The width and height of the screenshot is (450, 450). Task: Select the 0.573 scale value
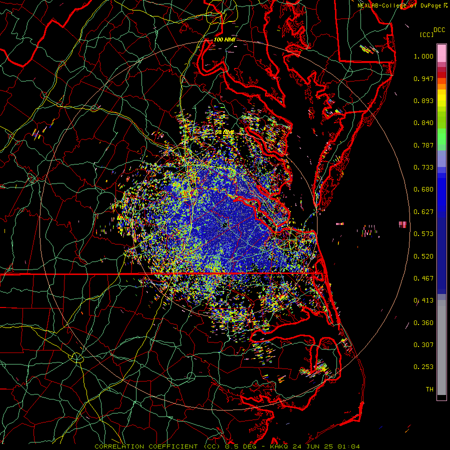[423, 234]
